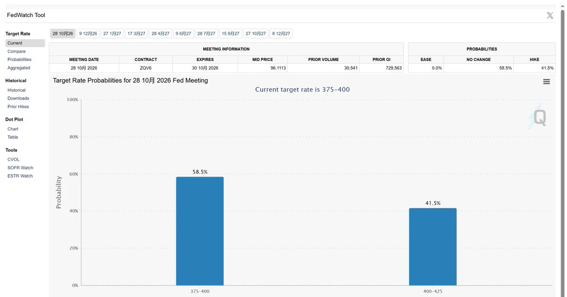Viewport: 567px width, 297px height.
Task: Click the ZQV6 contract cell
Action: (146, 68)
